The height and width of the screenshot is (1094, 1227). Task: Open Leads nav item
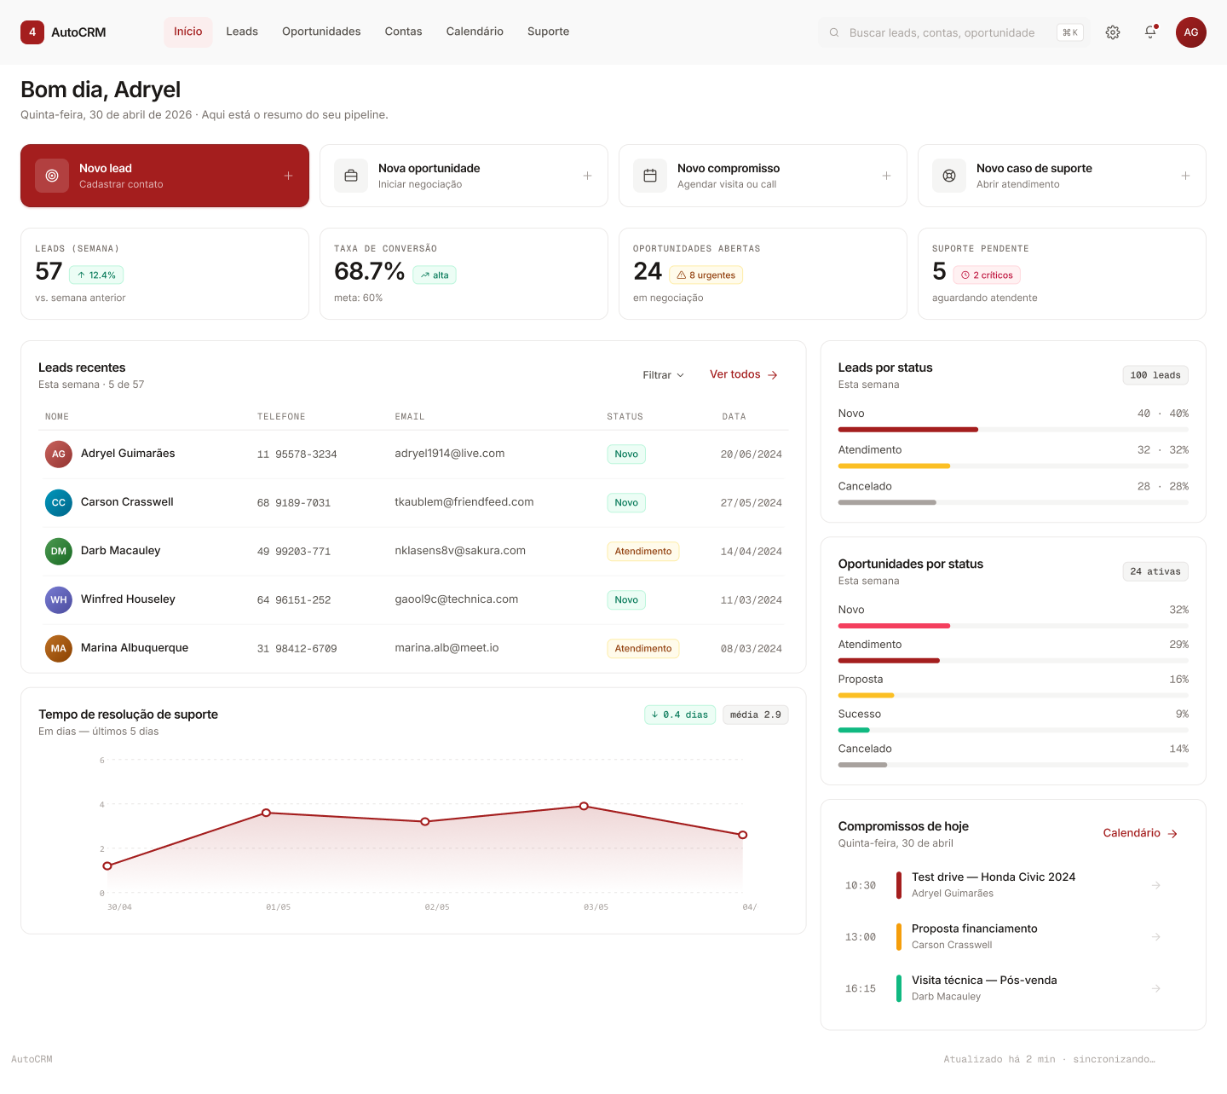[x=242, y=32]
